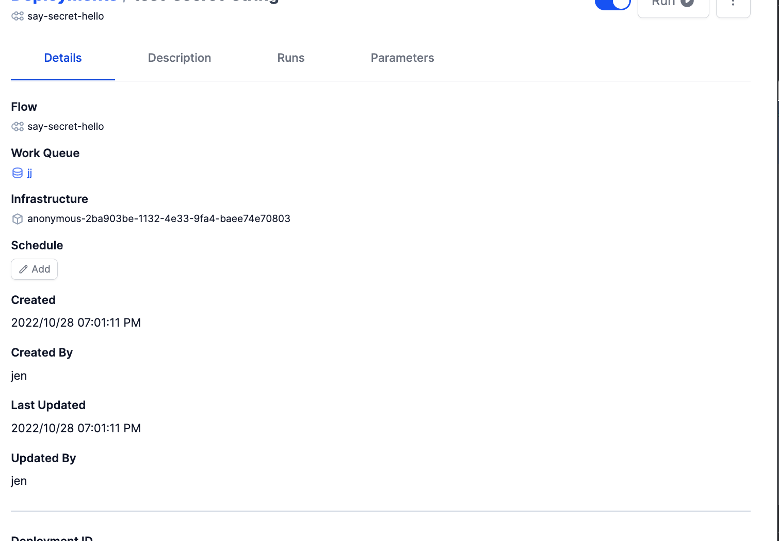
Task: Click the infrastructure cube icon
Action: point(18,218)
